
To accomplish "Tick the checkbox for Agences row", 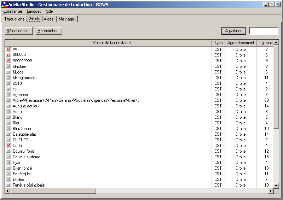I will pyautogui.click(x=8, y=95).
